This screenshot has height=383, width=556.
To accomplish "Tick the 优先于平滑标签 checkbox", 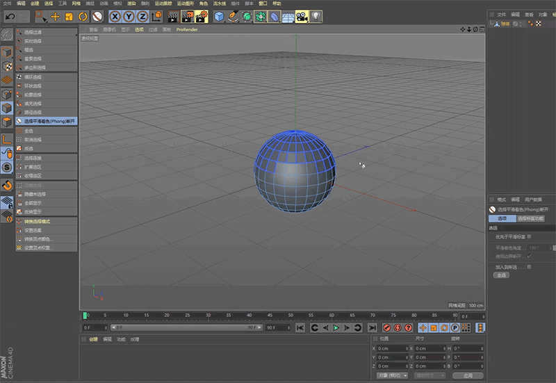I will coord(530,236).
